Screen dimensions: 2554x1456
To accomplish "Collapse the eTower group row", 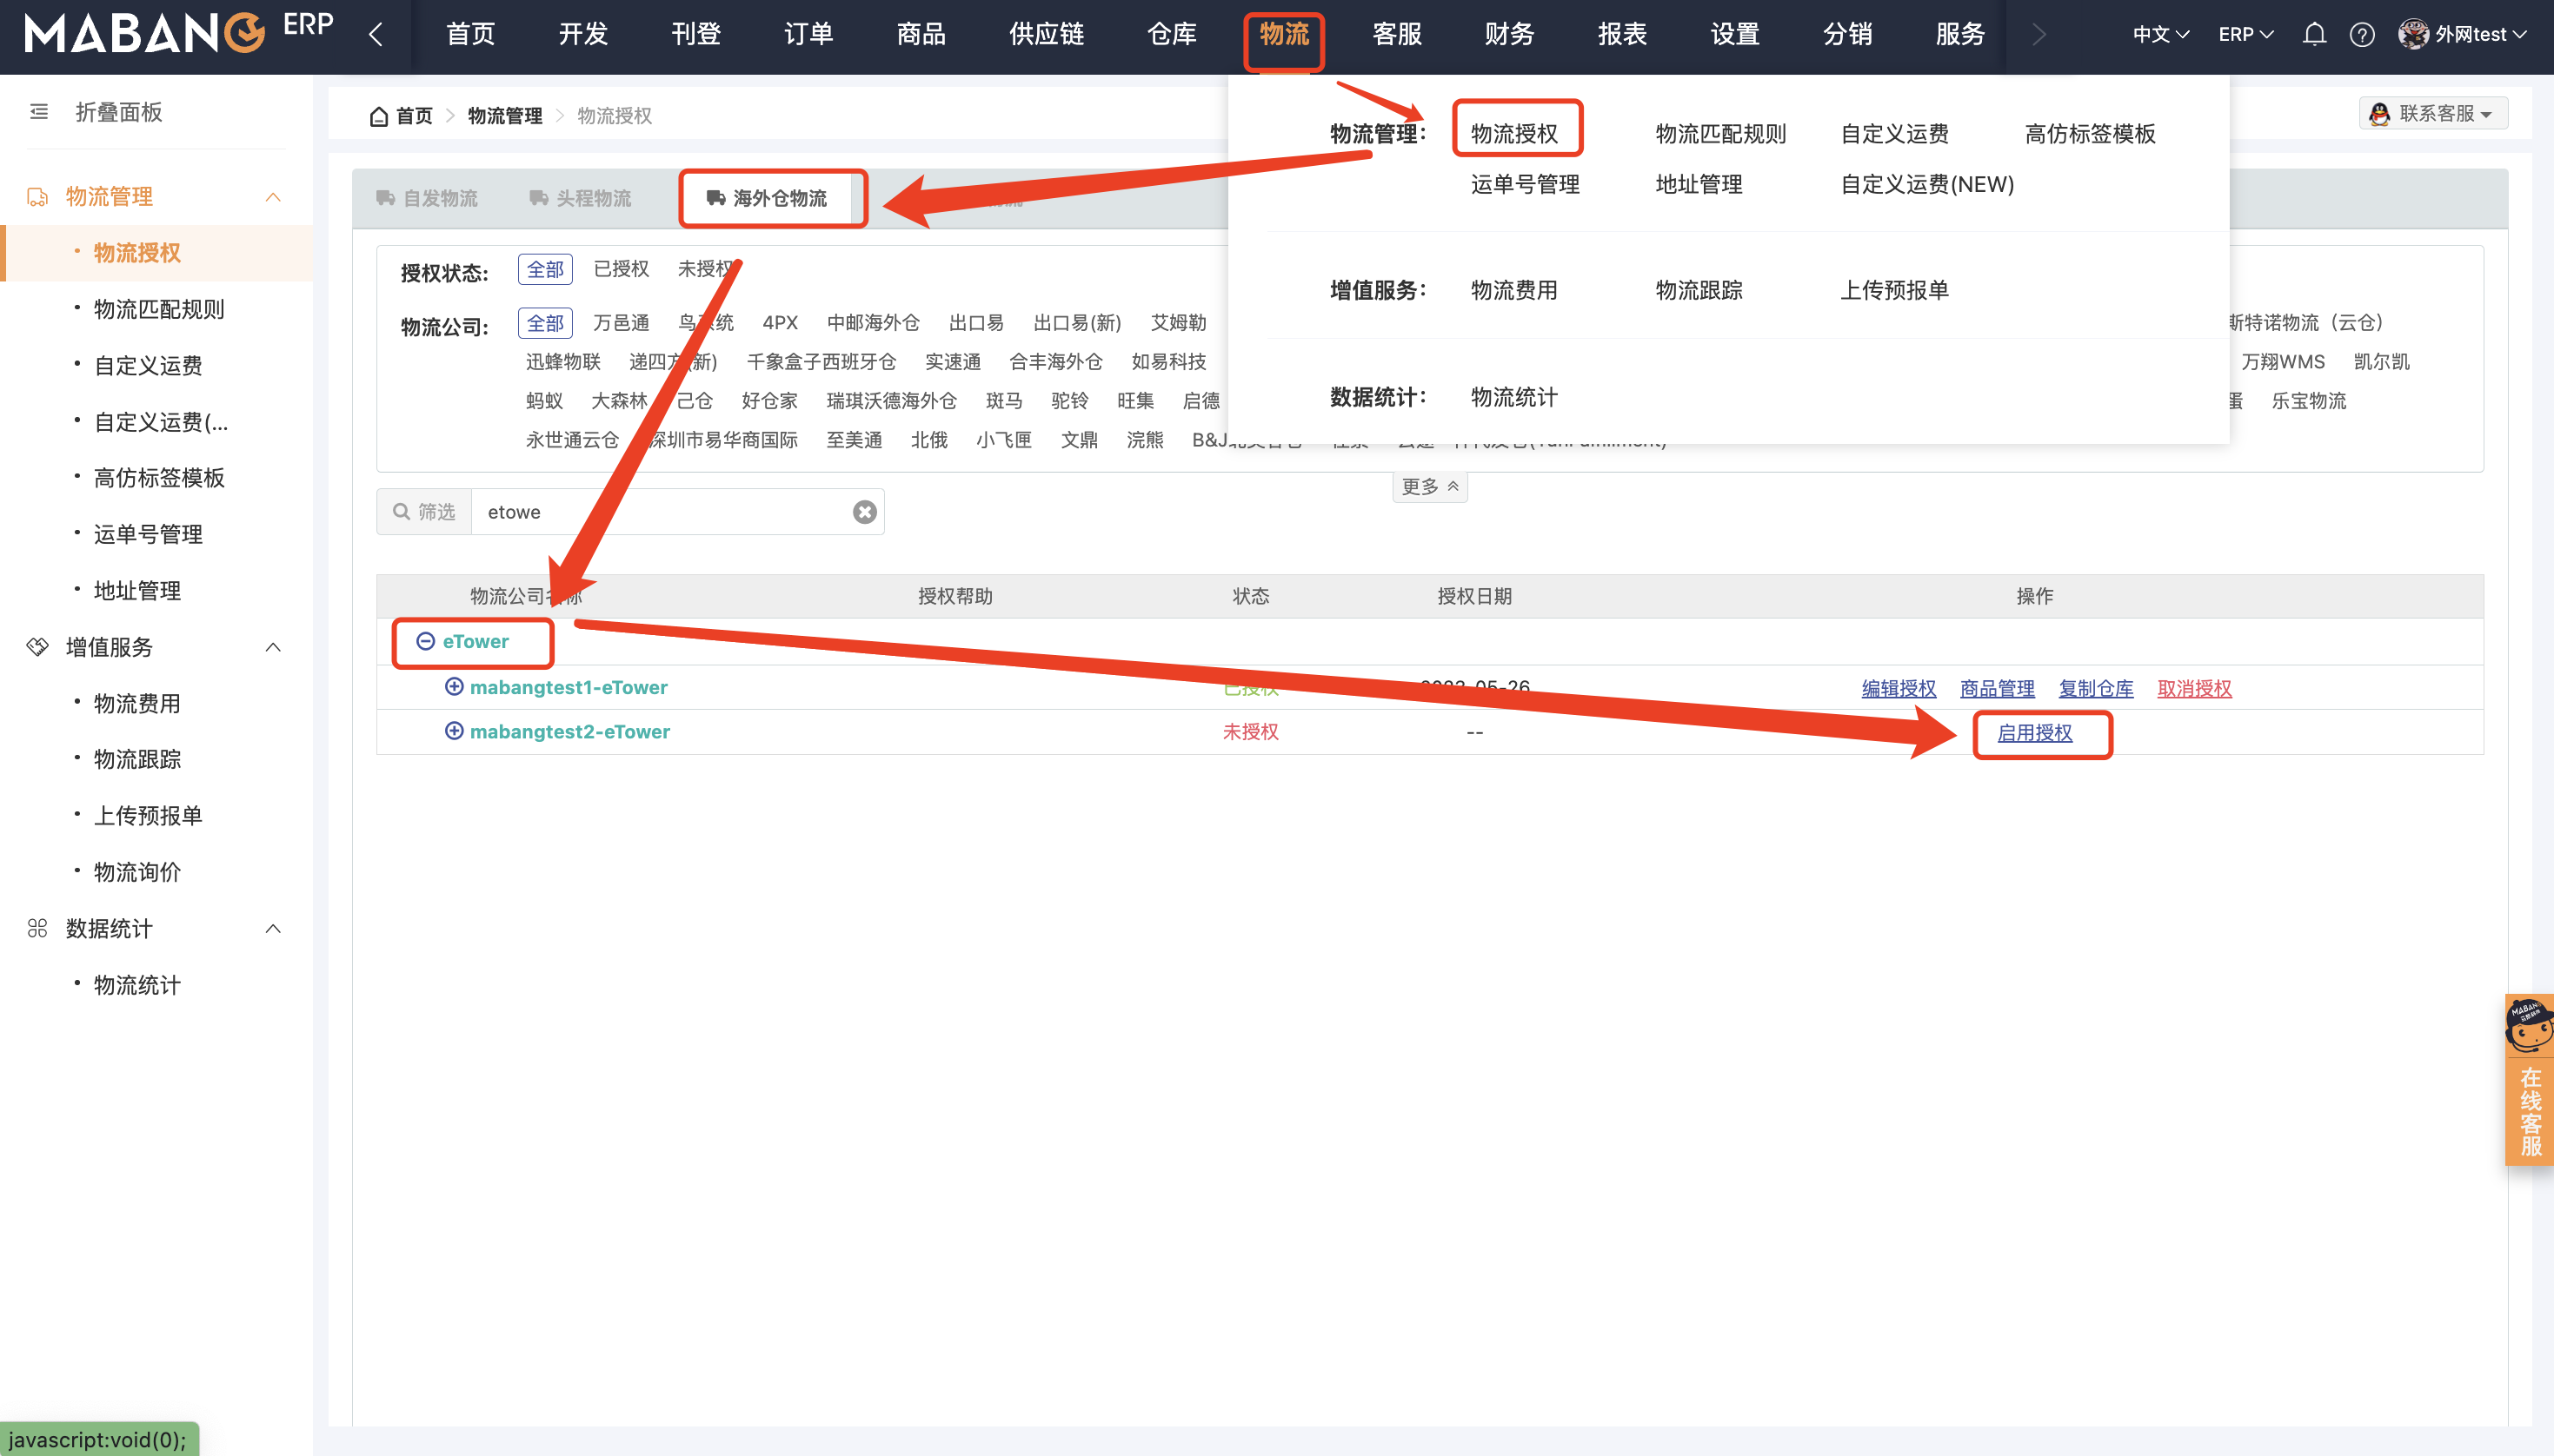I will tap(425, 641).
